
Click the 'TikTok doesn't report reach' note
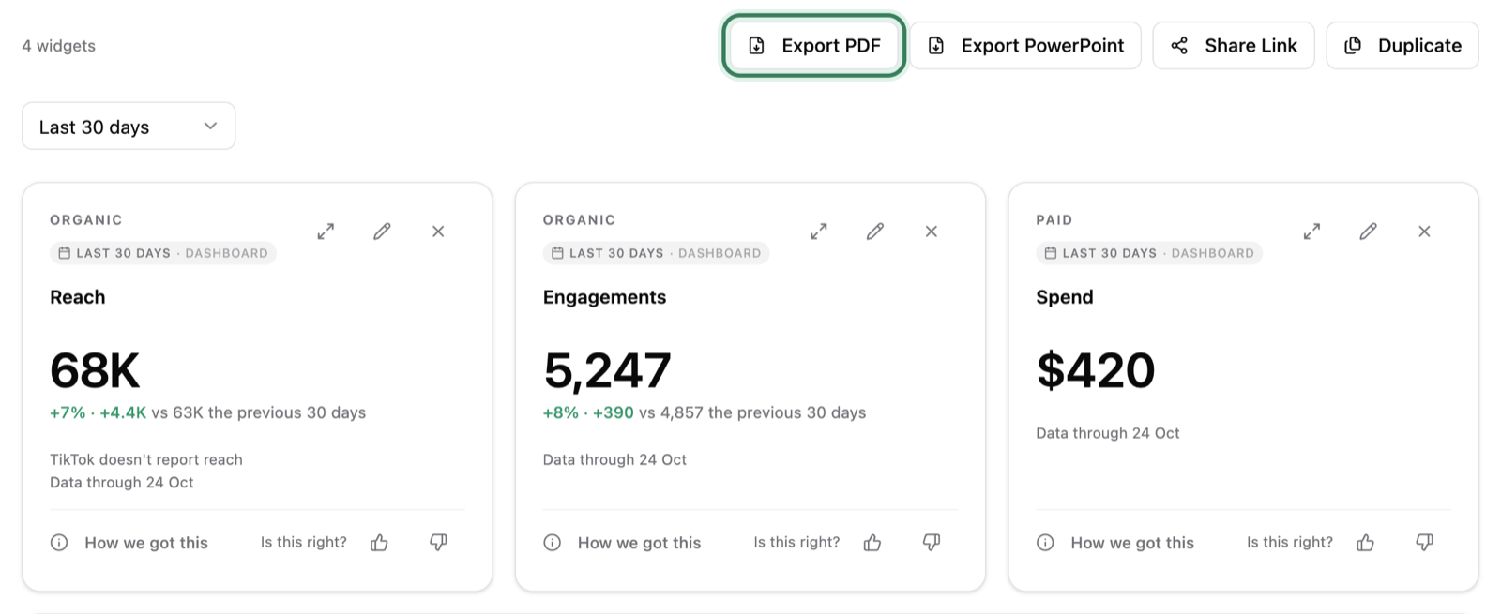point(146,459)
